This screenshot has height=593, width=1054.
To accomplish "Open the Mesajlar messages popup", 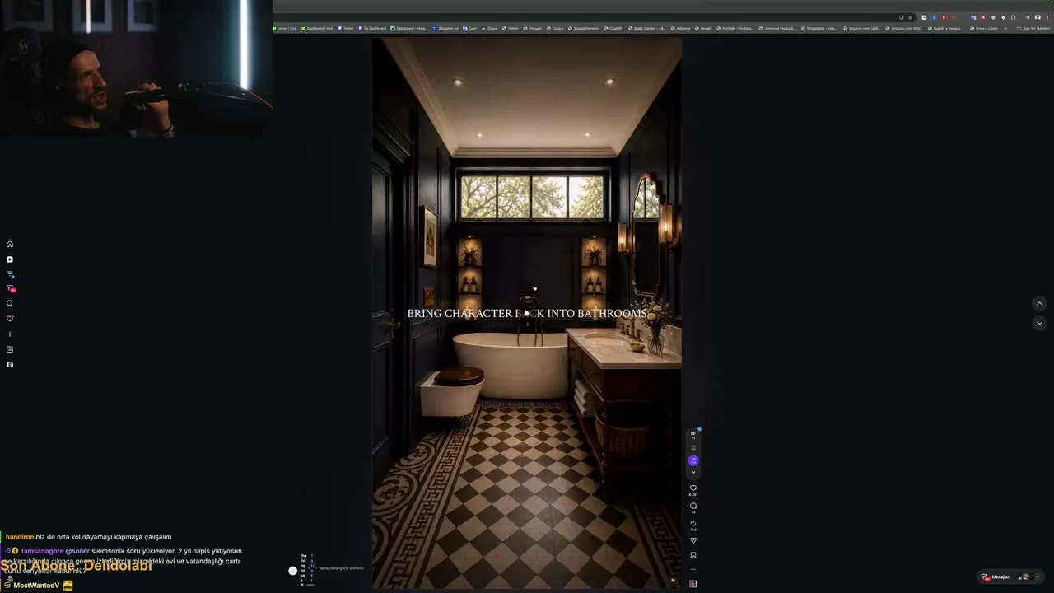I will pos(1010,577).
